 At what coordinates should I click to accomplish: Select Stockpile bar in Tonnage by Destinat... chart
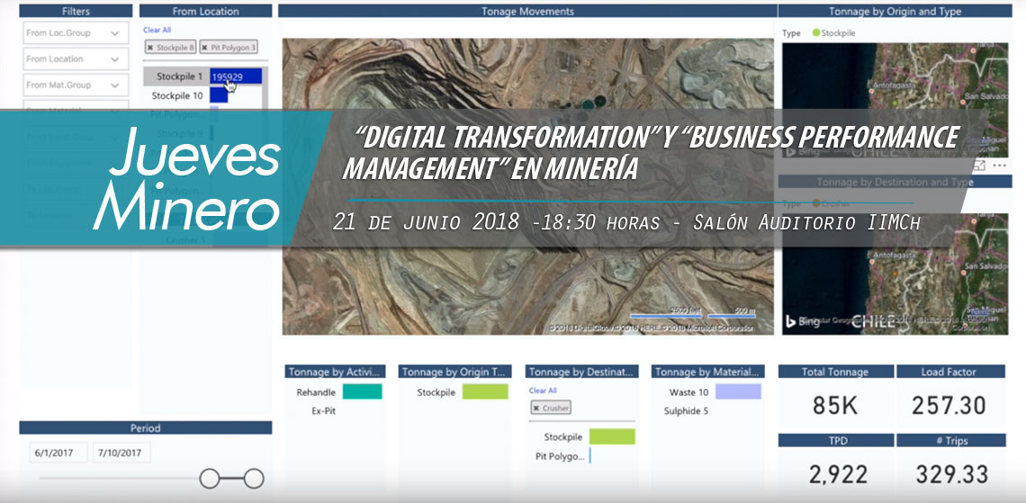[x=612, y=437]
